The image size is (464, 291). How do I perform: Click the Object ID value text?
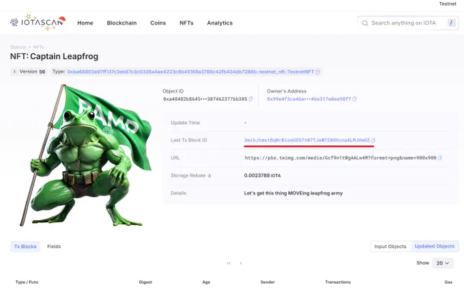coord(205,99)
